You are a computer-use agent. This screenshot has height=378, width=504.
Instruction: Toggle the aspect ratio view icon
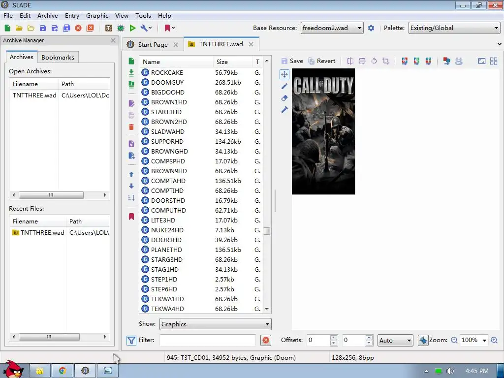(482, 61)
